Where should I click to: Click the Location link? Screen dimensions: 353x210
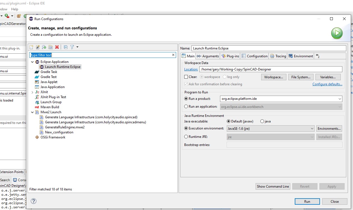click(x=191, y=69)
